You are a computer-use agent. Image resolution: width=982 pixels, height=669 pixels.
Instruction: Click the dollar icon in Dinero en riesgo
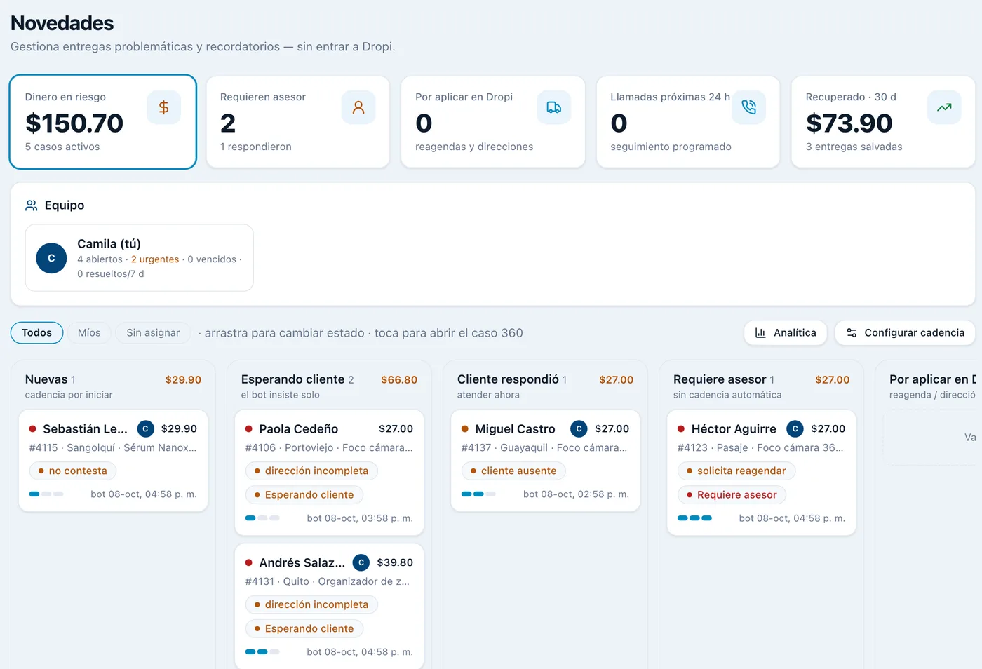(163, 107)
